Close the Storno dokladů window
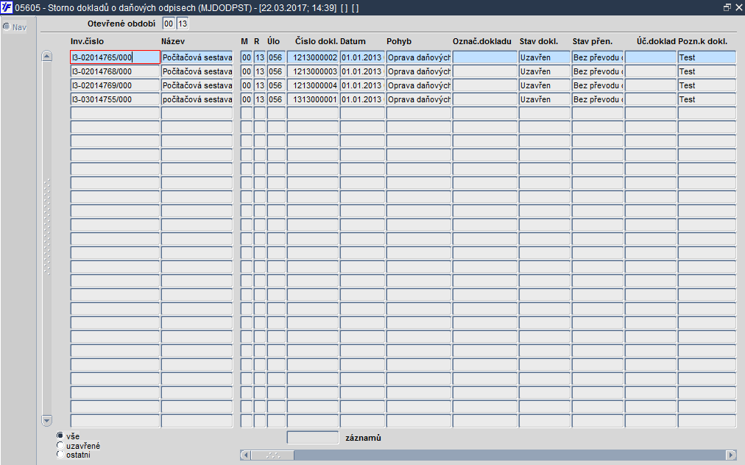Screen dimensions: 745x465 (738, 7)
